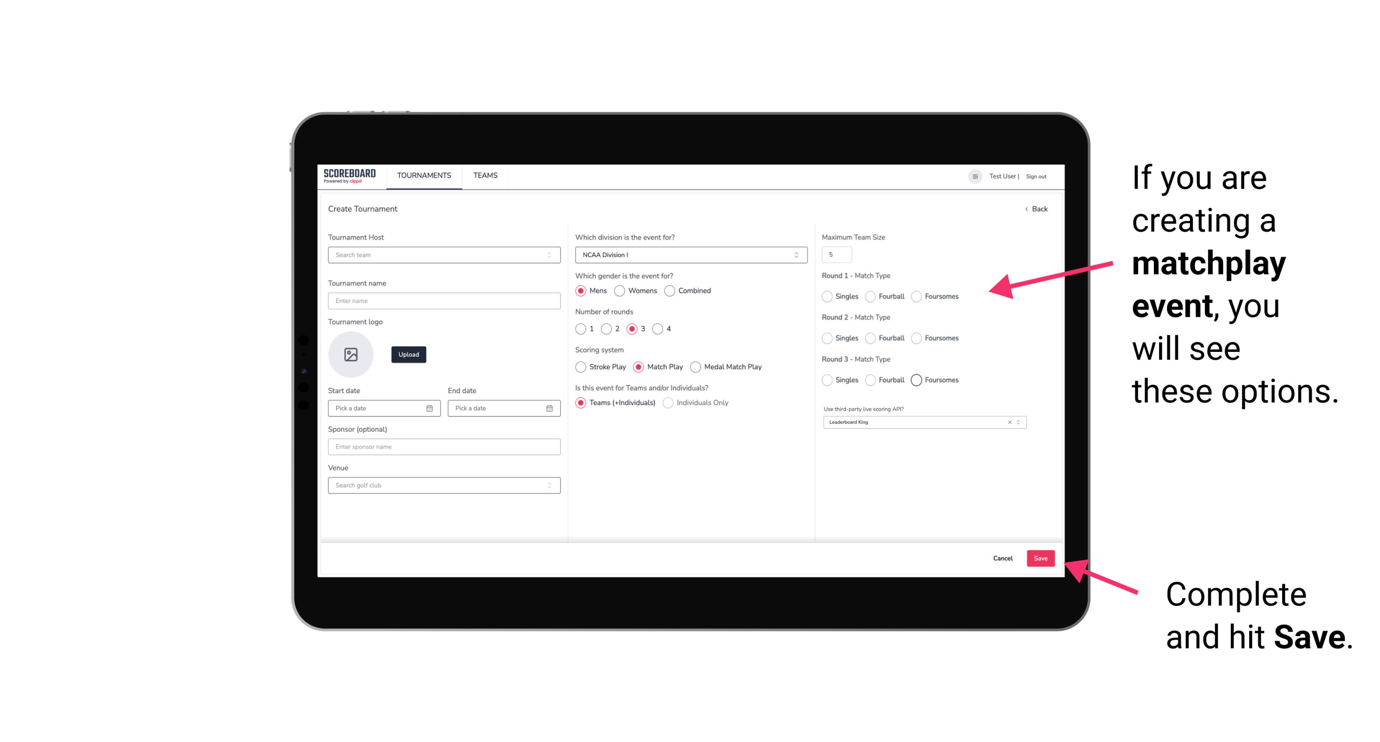
Task: Click the Back arrow icon
Action: coord(1026,208)
